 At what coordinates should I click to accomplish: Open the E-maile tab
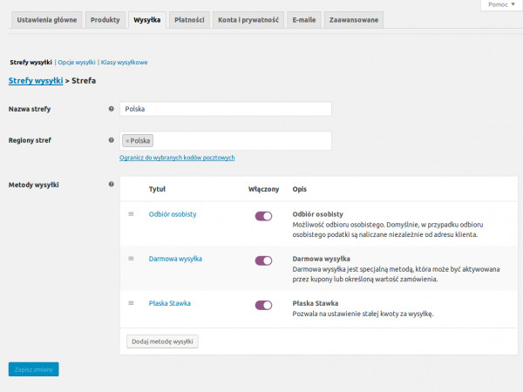tap(304, 20)
